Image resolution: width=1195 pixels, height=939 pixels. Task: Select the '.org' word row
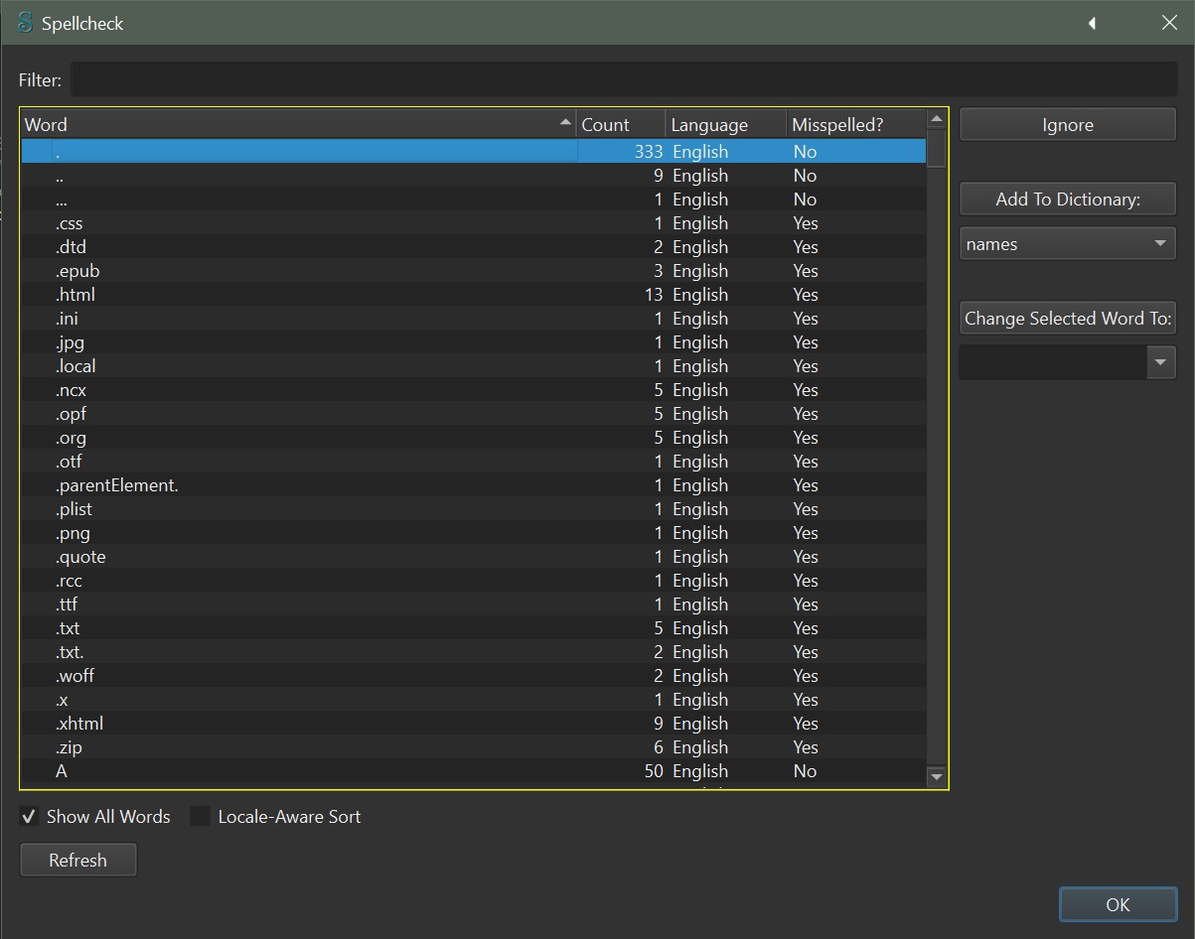[474, 438]
